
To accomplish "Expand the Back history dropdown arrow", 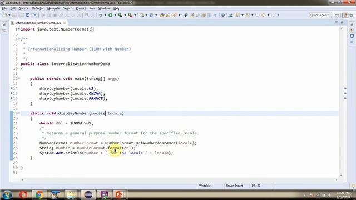I will pyautogui.click(x=268, y=15).
